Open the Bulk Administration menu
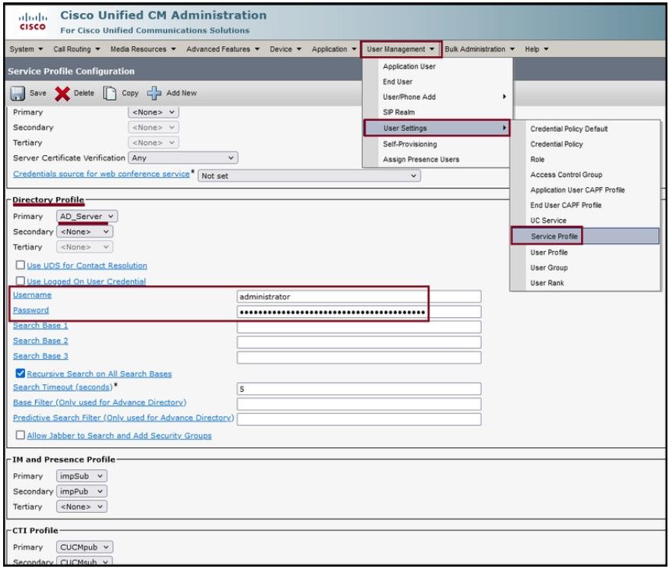This screenshot has width=669, height=569. (480, 49)
